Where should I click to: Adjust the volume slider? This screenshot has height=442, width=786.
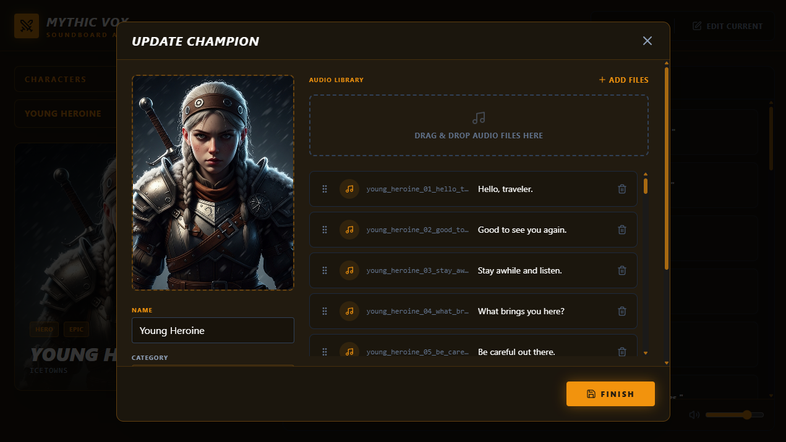click(x=735, y=415)
